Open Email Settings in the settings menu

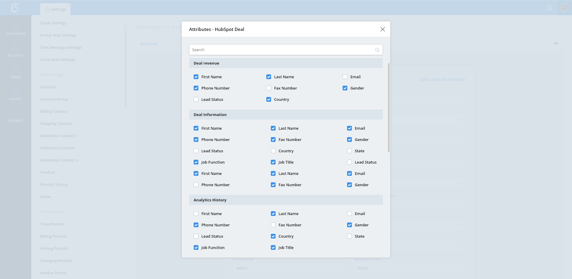pyautogui.click(x=53, y=23)
